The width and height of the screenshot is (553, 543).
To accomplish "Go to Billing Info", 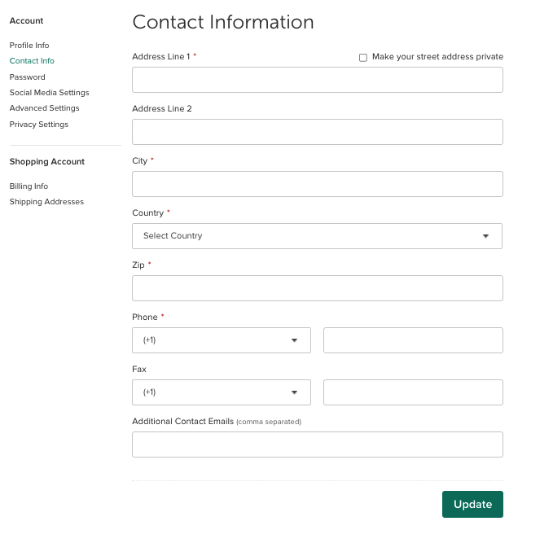I will 29,186.
